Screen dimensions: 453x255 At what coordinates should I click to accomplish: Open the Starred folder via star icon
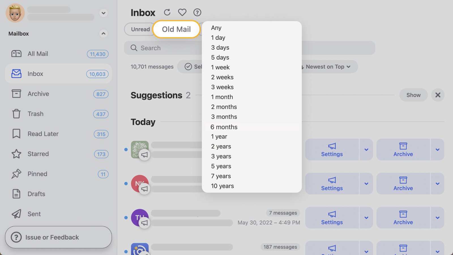pyautogui.click(x=16, y=154)
